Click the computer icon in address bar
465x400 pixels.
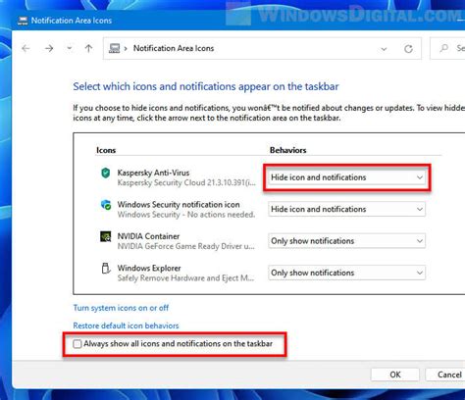114,48
